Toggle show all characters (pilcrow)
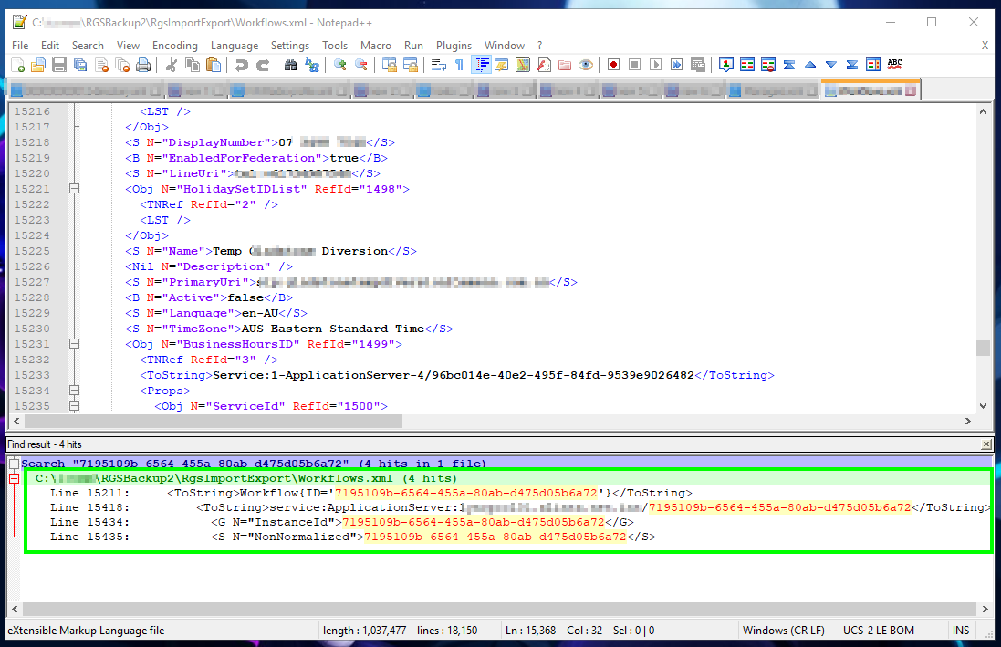 pos(460,65)
